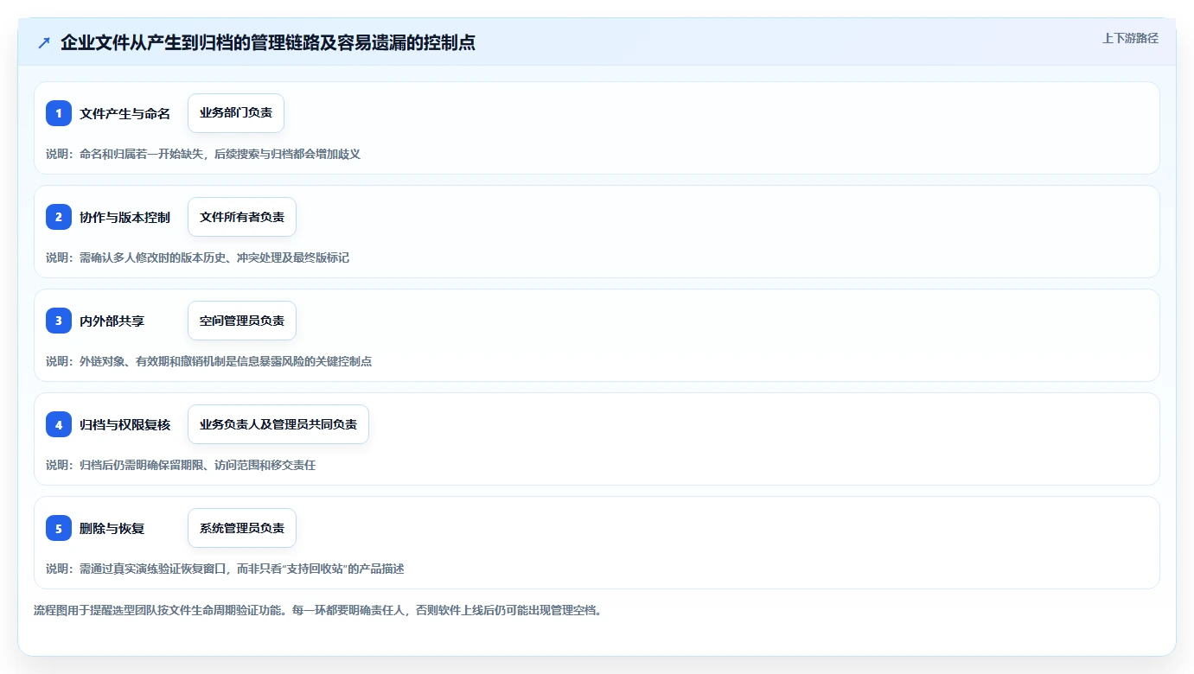The image size is (1194, 674).
Task: Click the arrow icon beside the header title
Action: pos(44,42)
